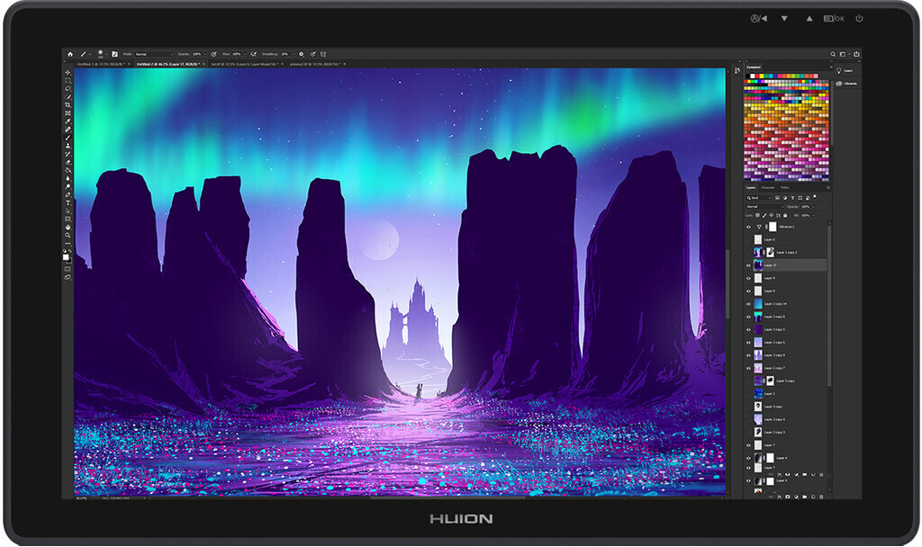Image resolution: width=922 pixels, height=547 pixels.
Task: Open the layer Fill dropdown arrow
Action: click(x=813, y=215)
